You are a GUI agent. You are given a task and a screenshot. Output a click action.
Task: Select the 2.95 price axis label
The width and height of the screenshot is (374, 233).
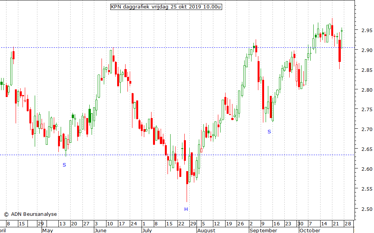367,30
